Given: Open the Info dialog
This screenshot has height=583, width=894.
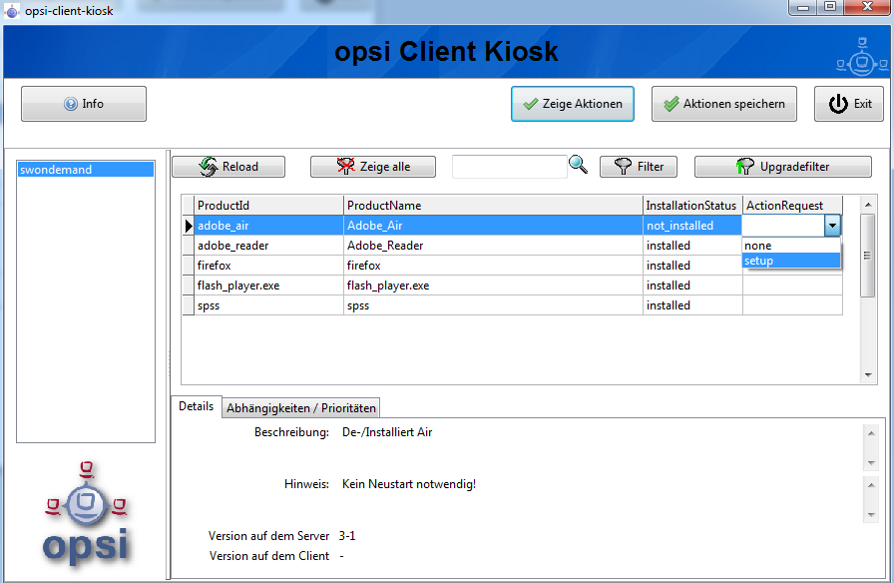Looking at the screenshot, I should click(x=84, y=104).
